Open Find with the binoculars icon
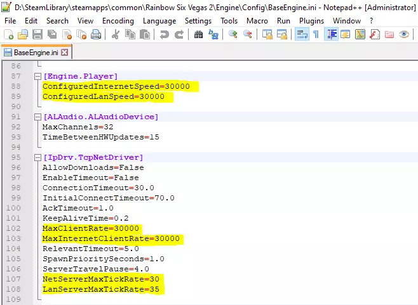Screen dimensions: 418x305 pyautogui.click(x=198, y=34)
